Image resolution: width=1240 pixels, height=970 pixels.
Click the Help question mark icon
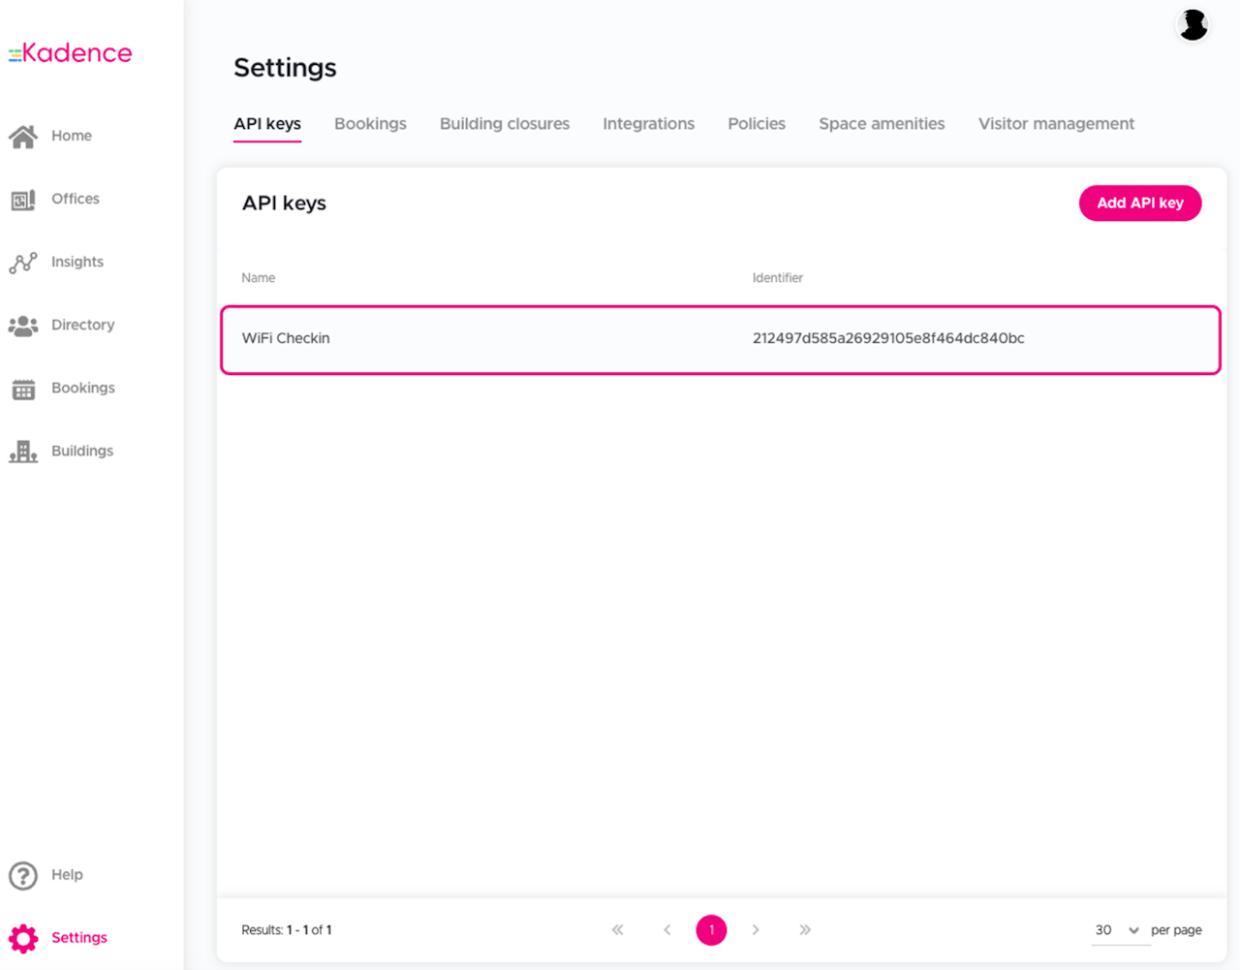point(23,875)
